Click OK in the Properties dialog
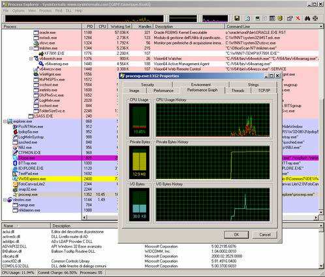This screenshot has height=277, width=325. [x=236, y=235]
